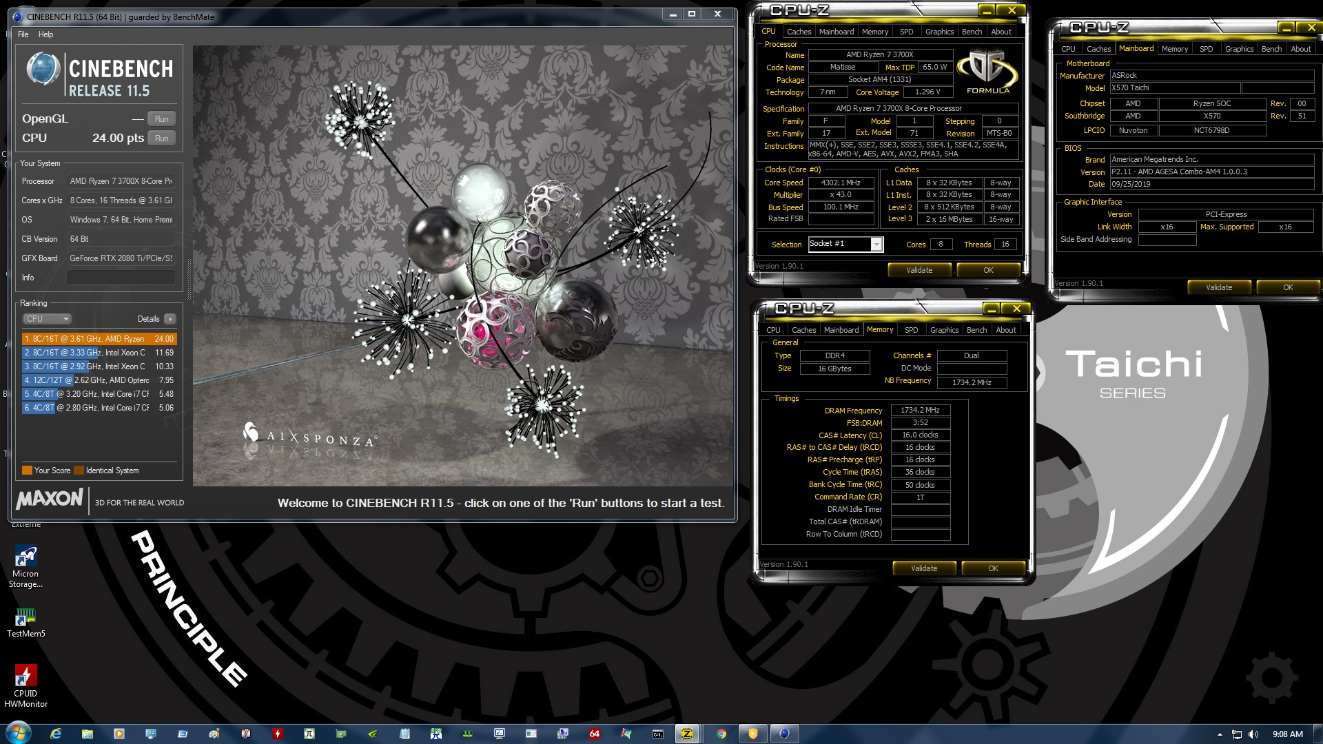Click OK in CPU-Z mainboard window
Image resolution: width=1323 pixels, height=744 pixels.
coord(1288,287)
